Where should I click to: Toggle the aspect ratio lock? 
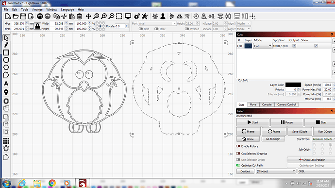click(x=37, y=26)
